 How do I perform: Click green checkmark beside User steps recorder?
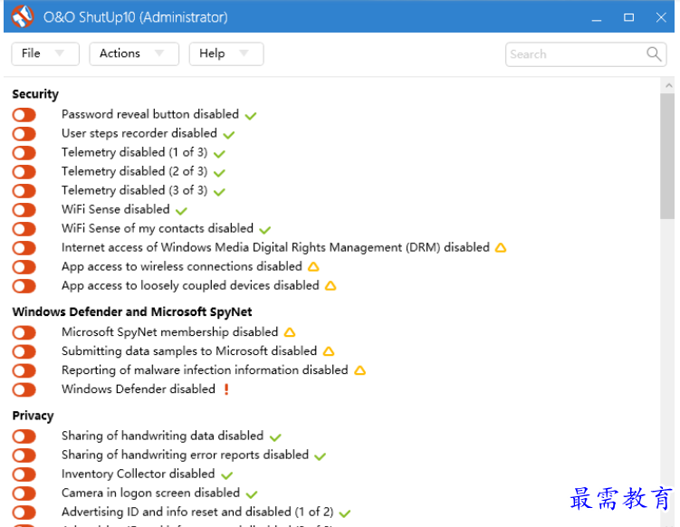(x=229, y=135)
